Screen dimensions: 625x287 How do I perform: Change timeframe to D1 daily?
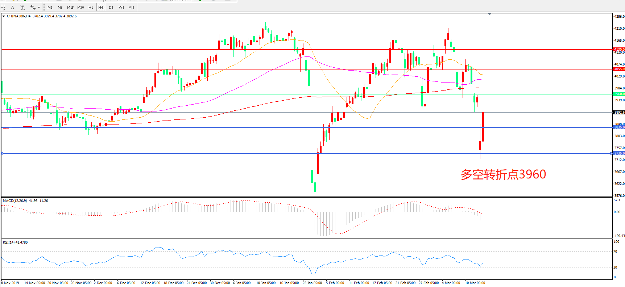[111, 7]
